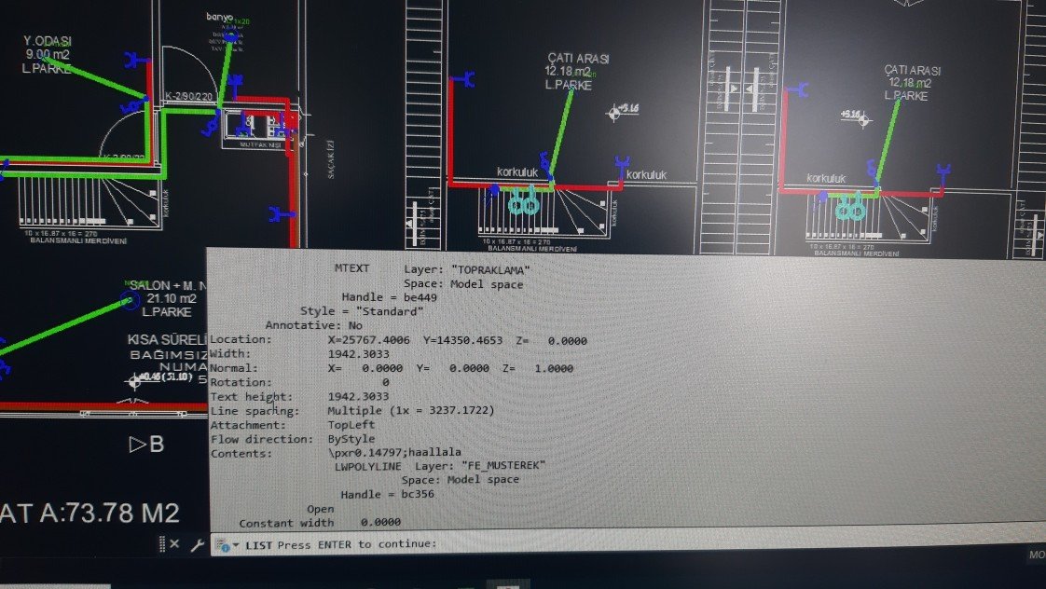The image size is (1046, 589).
Task: Select the Y.ODASI room label text
Action: [x=48, y=41]
